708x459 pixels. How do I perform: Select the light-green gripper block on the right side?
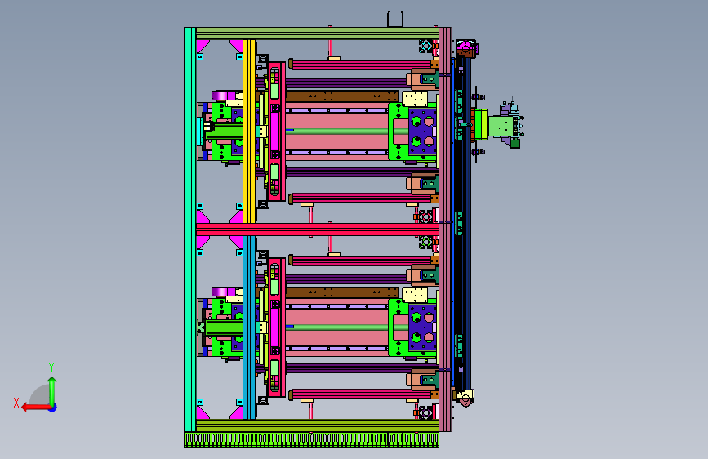point(501,126)
